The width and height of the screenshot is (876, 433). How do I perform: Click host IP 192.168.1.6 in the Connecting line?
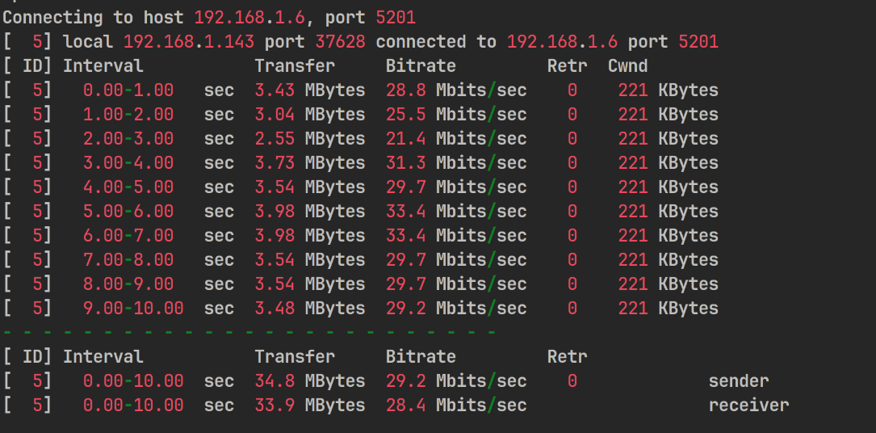[x=249, y=17]
